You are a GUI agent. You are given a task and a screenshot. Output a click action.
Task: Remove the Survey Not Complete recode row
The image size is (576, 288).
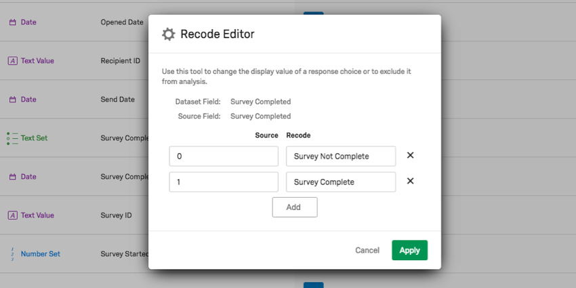pyautogui.click(x=410, y=155)
